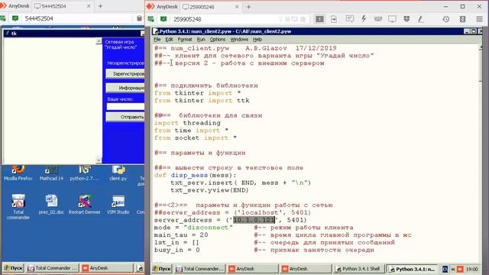
Task: Open AnyDesk main menu icon at far right
Action: 479,19
